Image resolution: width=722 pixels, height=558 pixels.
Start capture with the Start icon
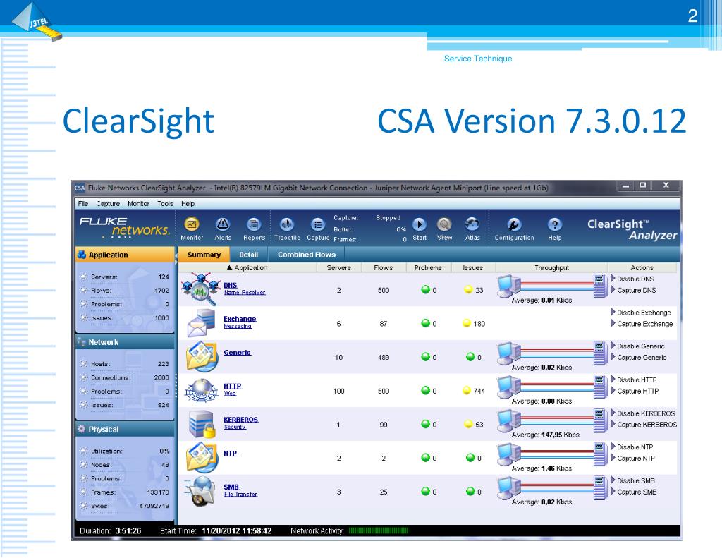(419, 225)
